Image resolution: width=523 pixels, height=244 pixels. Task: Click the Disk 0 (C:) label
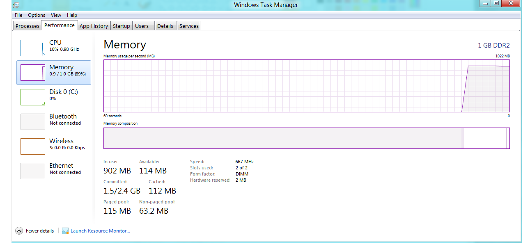64,92
